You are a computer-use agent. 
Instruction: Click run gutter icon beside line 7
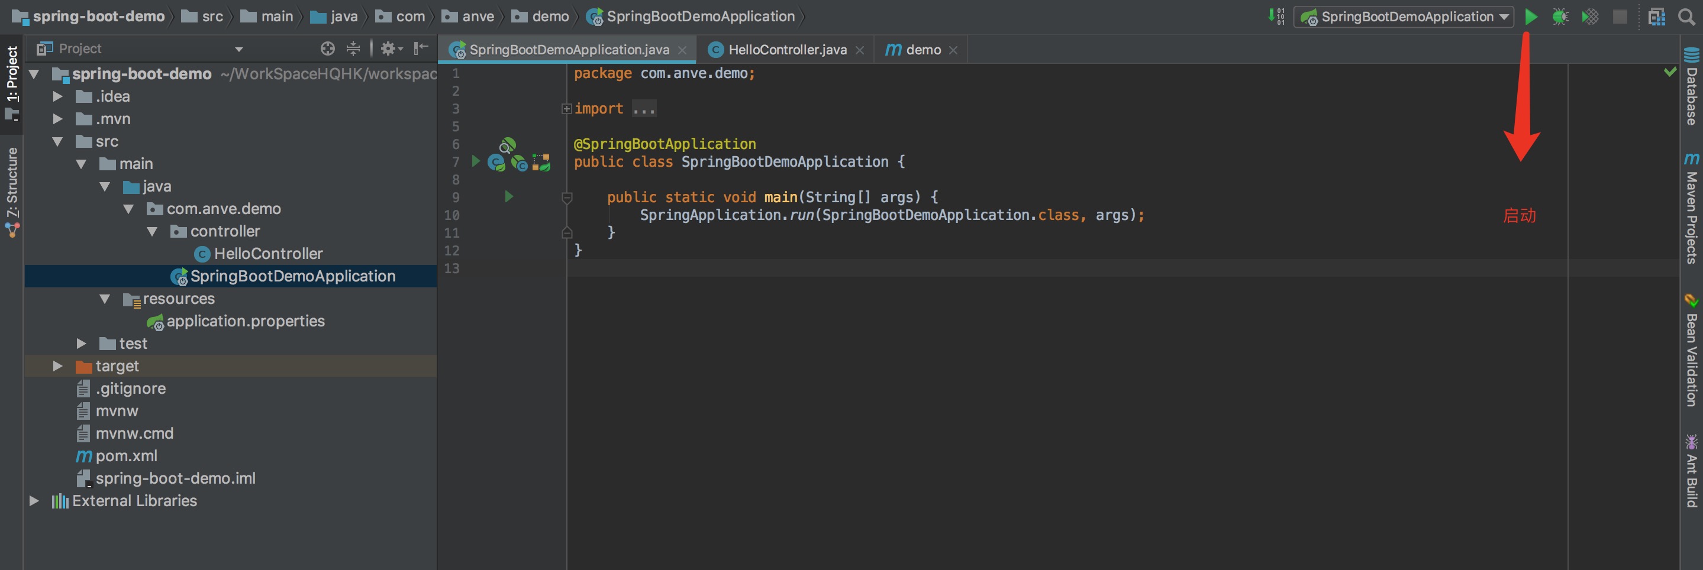475,161
